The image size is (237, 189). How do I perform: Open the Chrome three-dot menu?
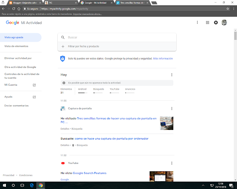[x=234, y=9]
